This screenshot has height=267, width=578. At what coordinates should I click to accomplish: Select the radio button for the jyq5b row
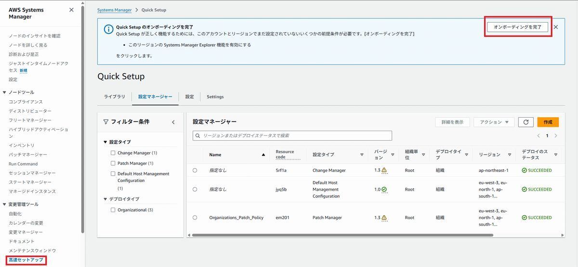pos(195,189)
